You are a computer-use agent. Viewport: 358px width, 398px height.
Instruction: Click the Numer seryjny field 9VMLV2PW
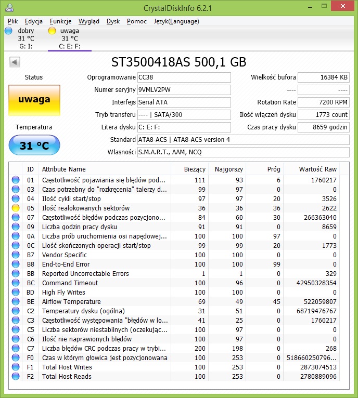pyautogui.click(x=184, y=89)
